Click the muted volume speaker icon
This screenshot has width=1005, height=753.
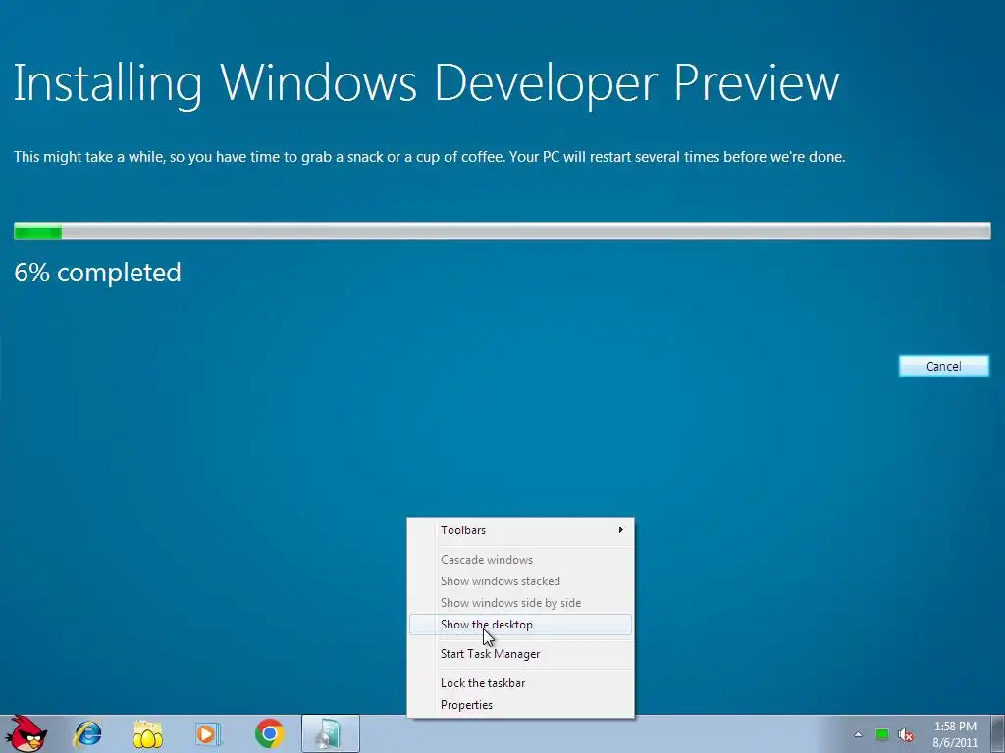(906, 734)
